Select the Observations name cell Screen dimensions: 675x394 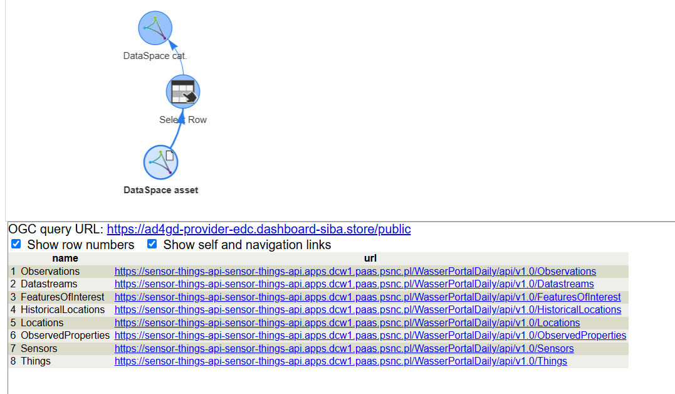(x=50, y=271)
